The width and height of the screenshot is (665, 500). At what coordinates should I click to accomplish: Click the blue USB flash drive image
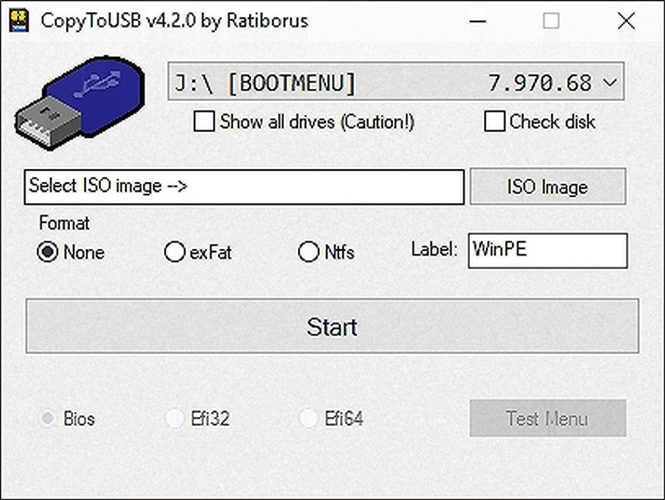pyautogui.click(x=79, y=103)
